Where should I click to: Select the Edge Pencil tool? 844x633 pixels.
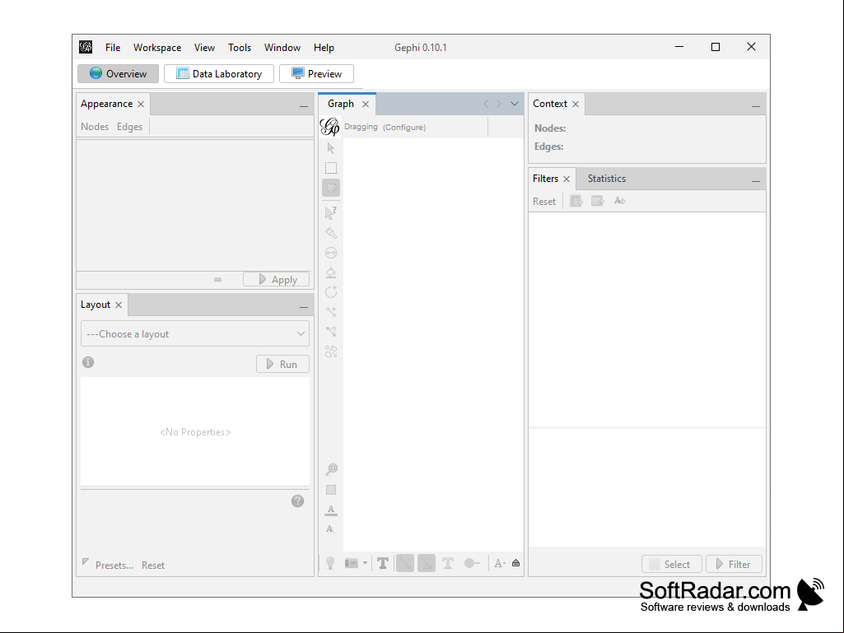click(331, 312)
